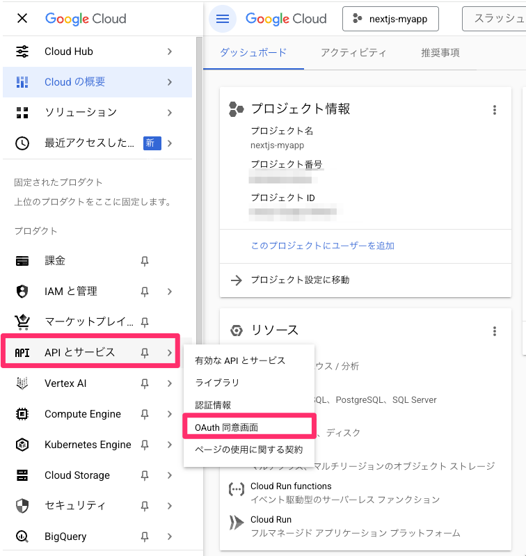The height and width of the screenshot is (556, 526).
Task: Select 有効な API とサービス from submenu
Action: 249,360
